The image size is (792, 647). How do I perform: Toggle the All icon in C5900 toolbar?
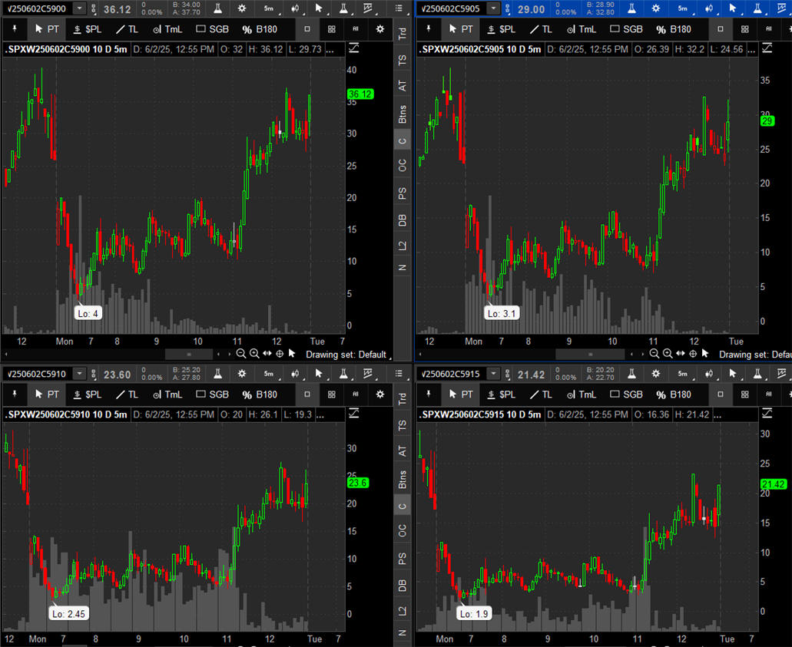point(356,29)
